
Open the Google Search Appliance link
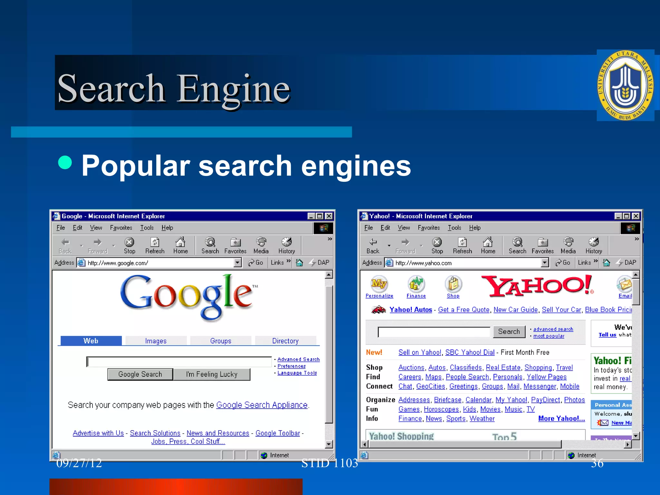262,405
